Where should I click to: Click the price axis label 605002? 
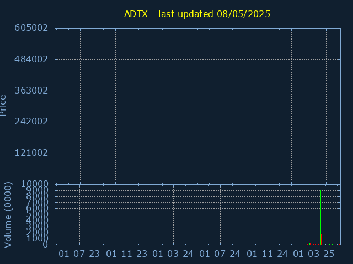(x=31, y=28)
